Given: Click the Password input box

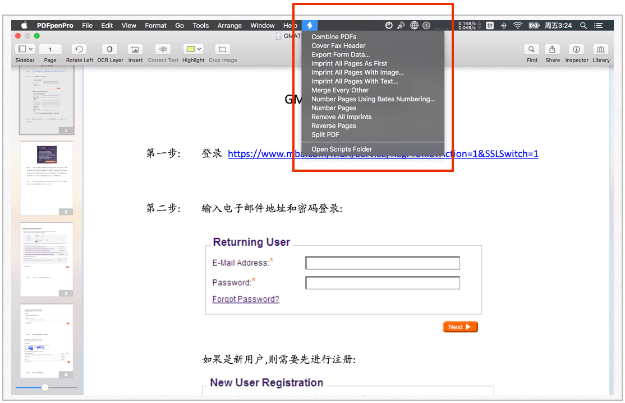Looking at the screenshot, I should pyautogui.click(x=383, y=283).
